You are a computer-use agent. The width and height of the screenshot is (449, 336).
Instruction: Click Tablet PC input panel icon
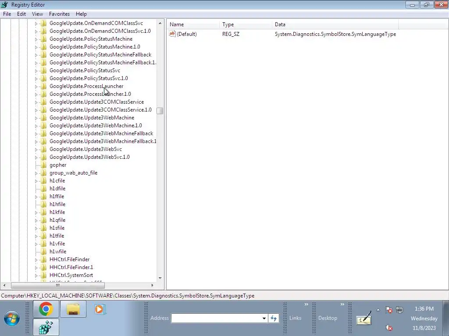click(363, 318)
